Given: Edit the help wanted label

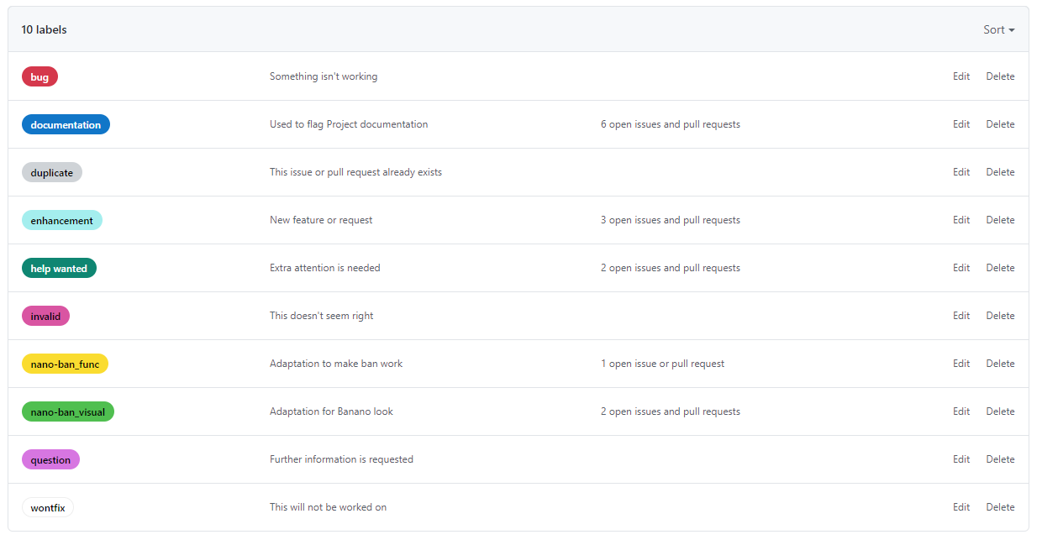Looking at the screenshot, I should [x=961, y=268].
